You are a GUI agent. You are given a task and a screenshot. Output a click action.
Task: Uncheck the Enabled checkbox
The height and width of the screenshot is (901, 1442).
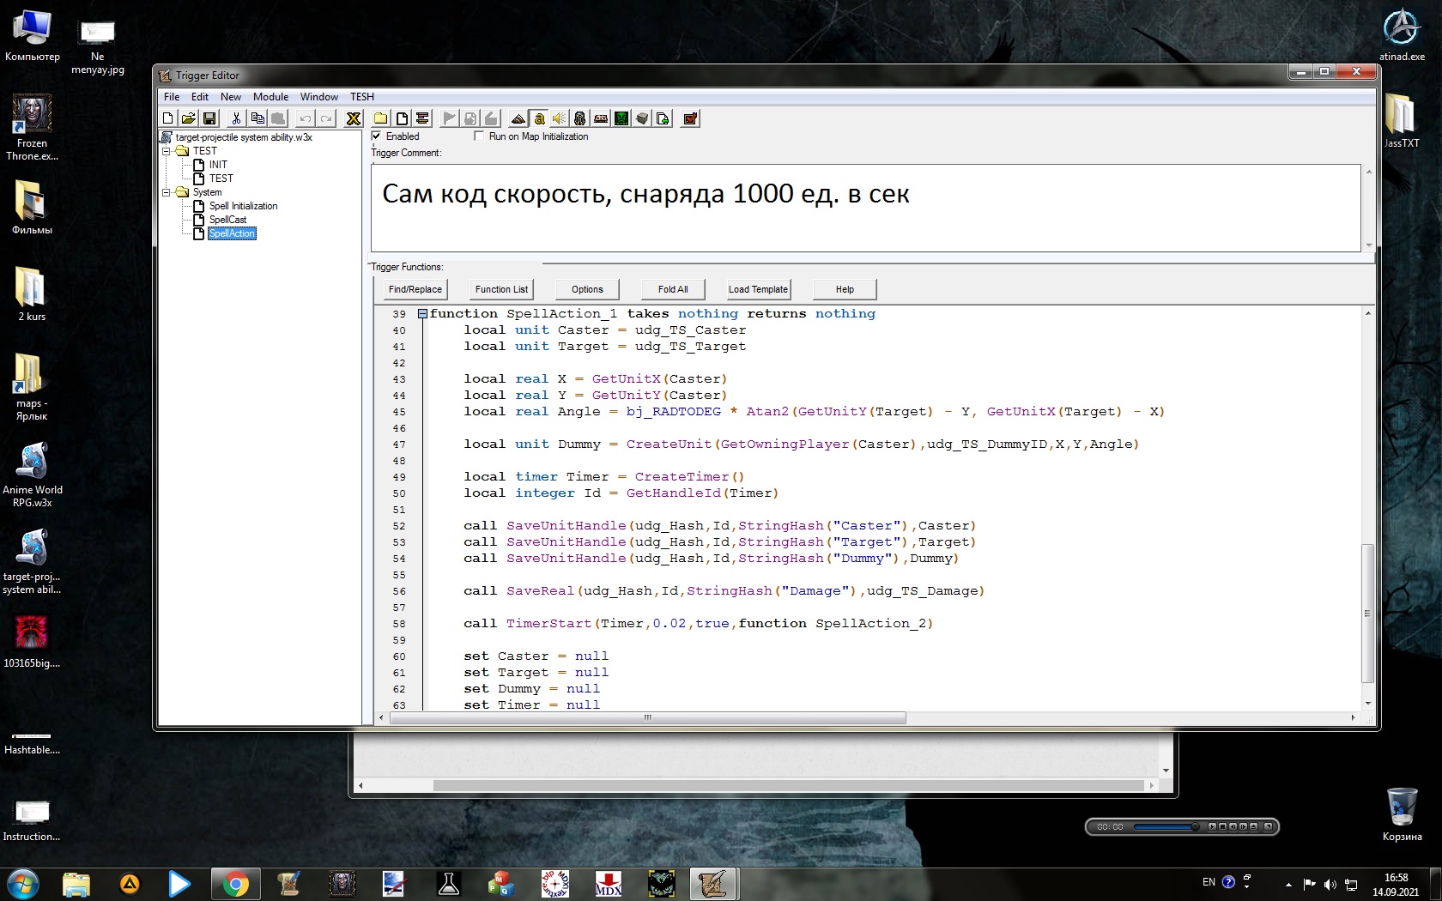[376, 136]
